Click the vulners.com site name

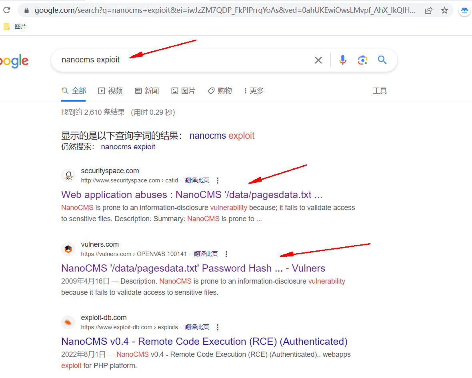pyautogui.click(x=100, y=244)
